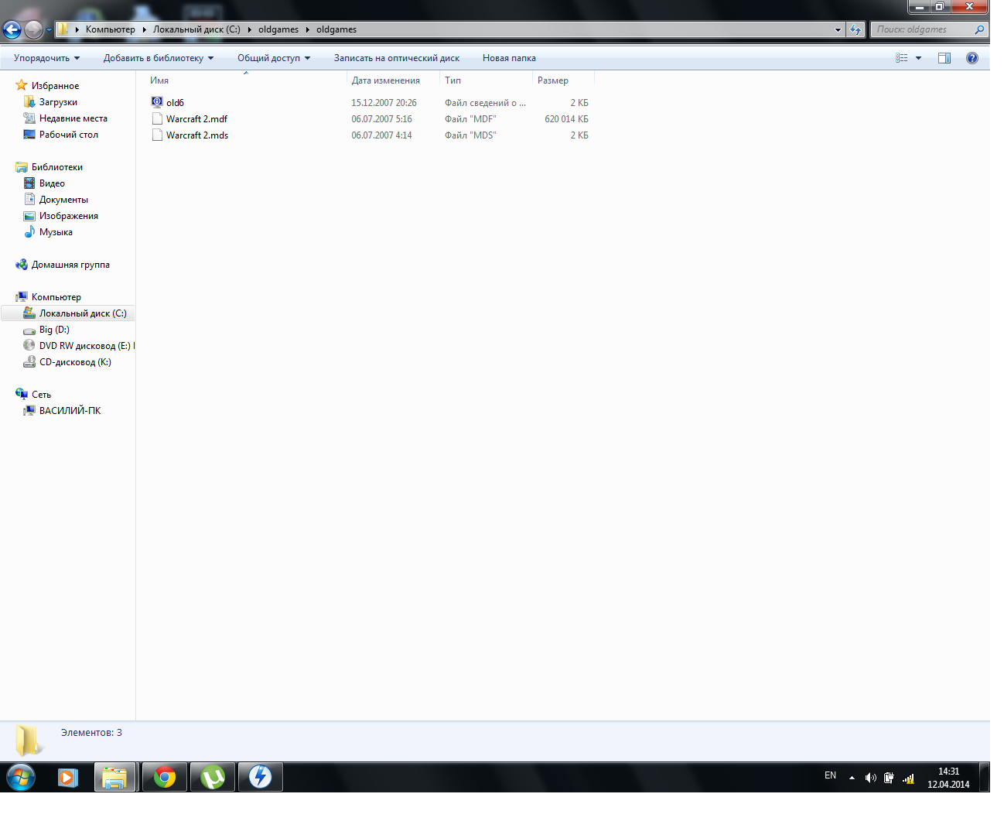This screenshot has width=1004, height=828.
Task: Open 'Недавние места' in the sidebar
Action: pos(73,118)
